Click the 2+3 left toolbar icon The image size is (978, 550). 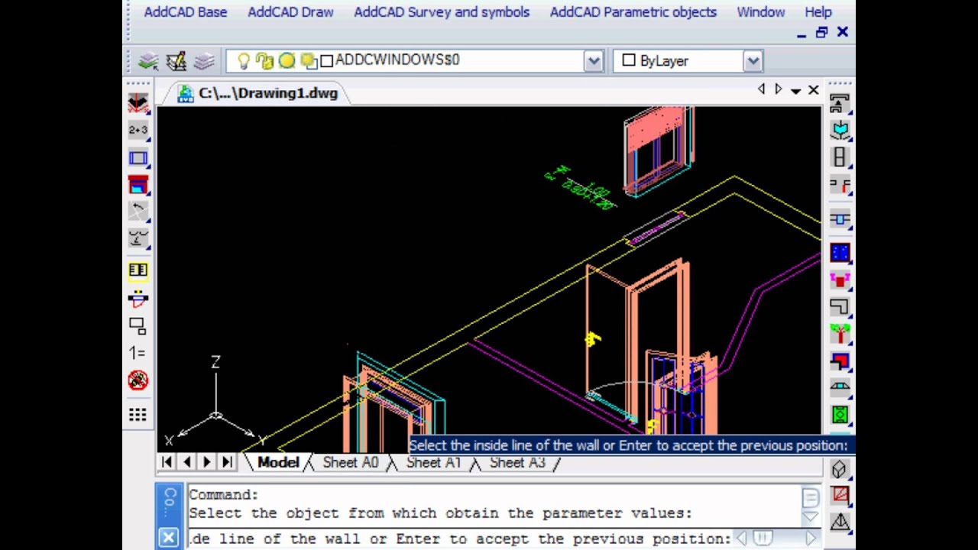138,130
